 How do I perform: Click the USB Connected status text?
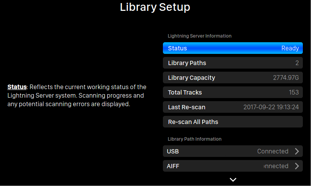click(x=273, y=151)
